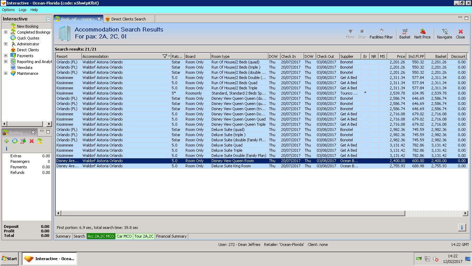
Task: Switch to the Tour 2A,2C tab
Action: click(x=144, y=236)
